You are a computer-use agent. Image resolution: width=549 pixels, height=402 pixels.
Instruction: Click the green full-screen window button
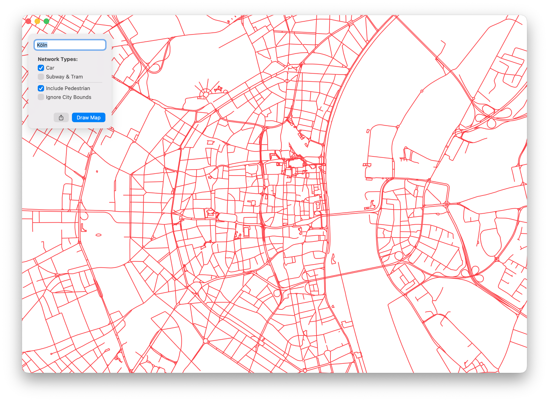click(x=46, y=21)
